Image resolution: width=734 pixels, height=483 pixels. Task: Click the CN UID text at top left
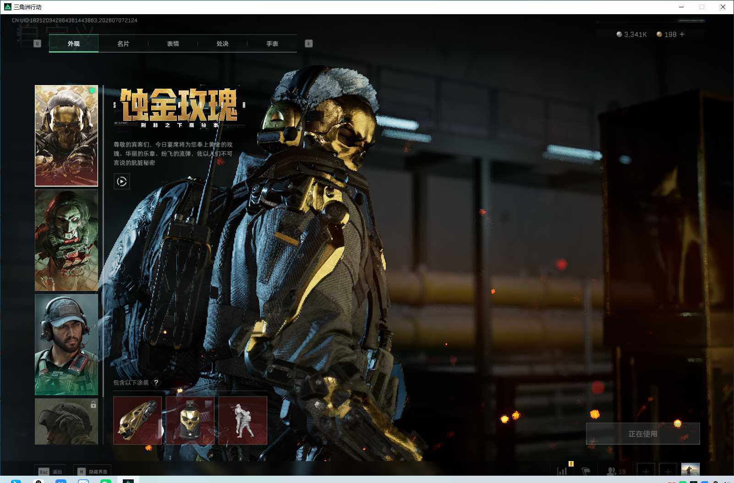(x=75, y=20)
